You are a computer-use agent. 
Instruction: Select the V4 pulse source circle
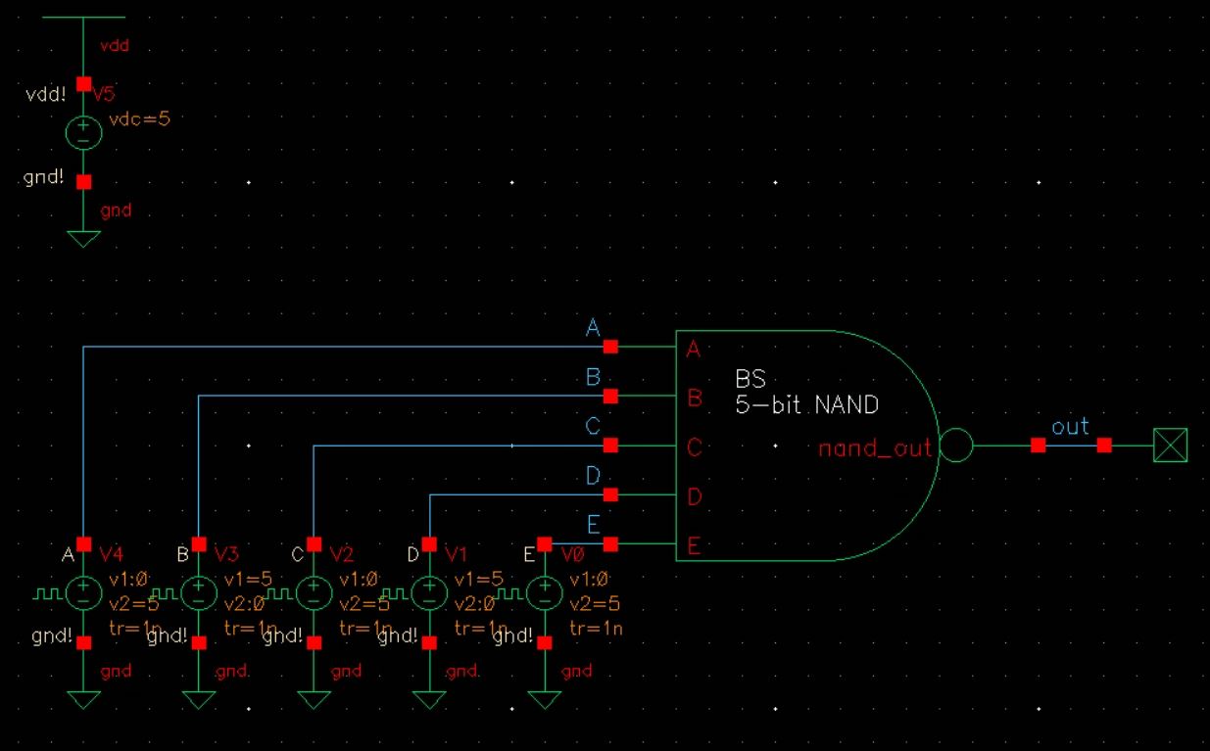(83, 593)
